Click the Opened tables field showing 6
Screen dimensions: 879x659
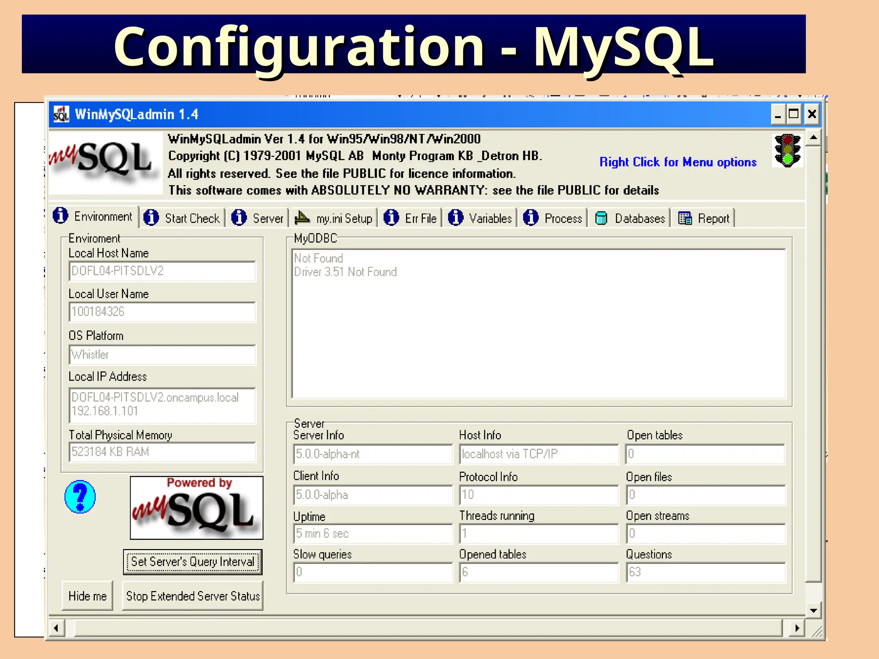tap(539, 572)
